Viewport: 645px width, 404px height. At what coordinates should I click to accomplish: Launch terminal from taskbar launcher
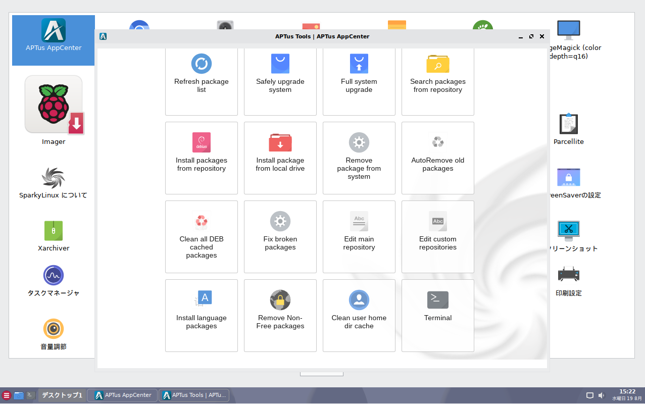pyautogui.click(x=31, y=395)
